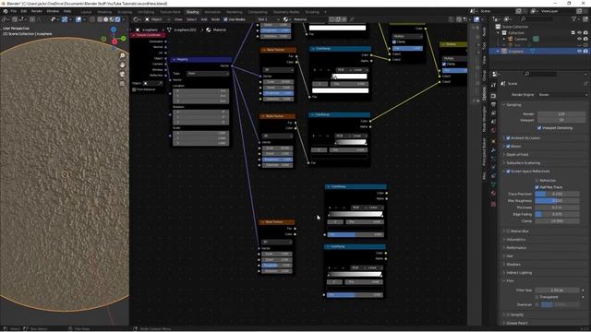Toggle Ambient Occlusion checkbox
591x332 pixels.
508,138
